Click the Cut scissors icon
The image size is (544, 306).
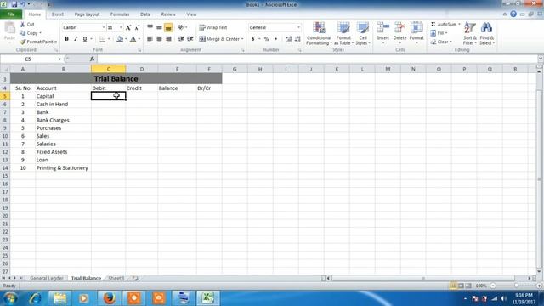pos(23,25)
